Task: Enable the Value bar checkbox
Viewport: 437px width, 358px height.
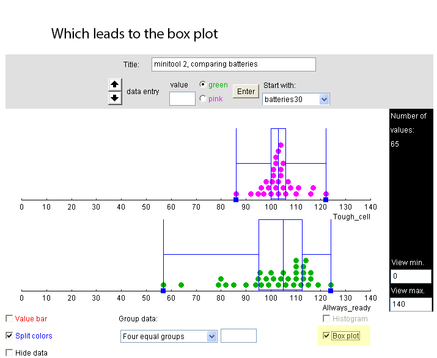Action: [x=9, y=318]
